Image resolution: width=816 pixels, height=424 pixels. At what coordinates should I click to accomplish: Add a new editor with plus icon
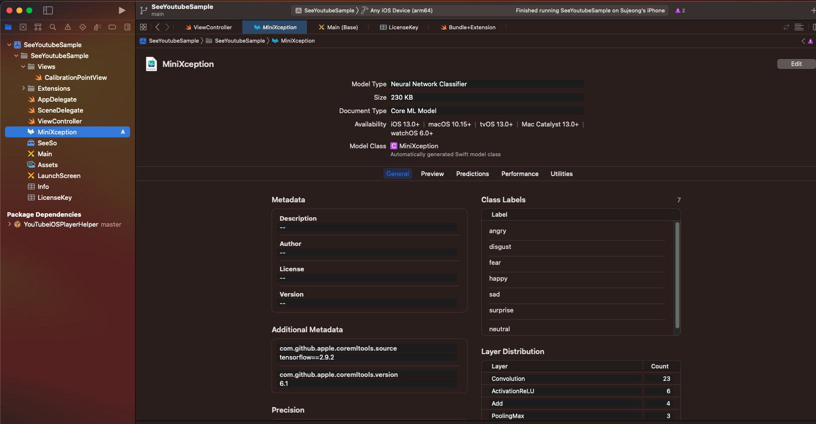click(x=813, y=10)
